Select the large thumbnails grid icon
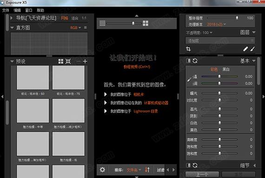Screen dimensions: 265x178 146,23
